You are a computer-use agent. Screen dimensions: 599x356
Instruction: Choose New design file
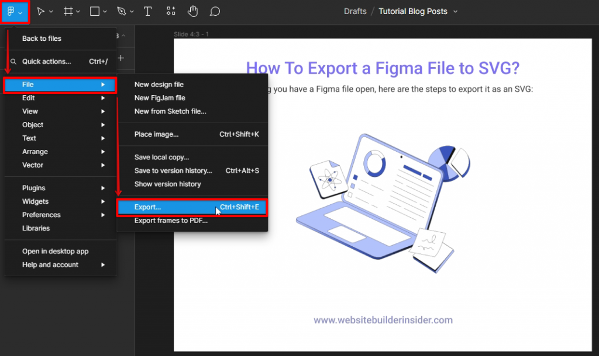point(192,85)
